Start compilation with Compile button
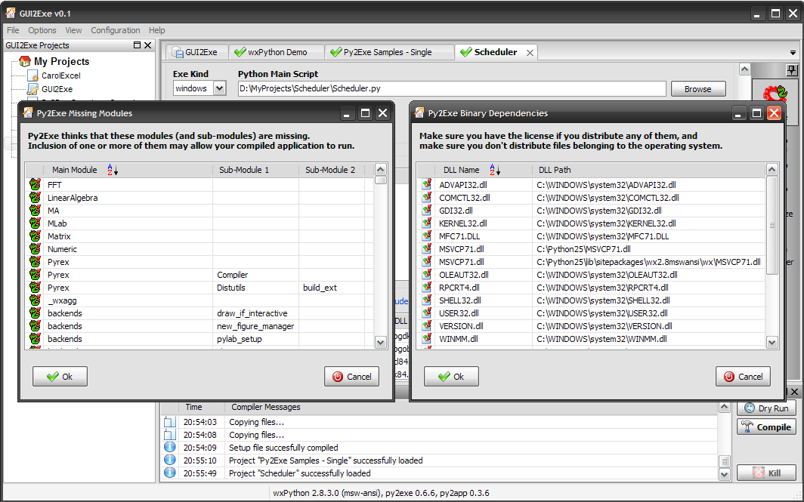The width and height of the screenshot is (804, 502). pyautogui.click(x=766, y=427)
